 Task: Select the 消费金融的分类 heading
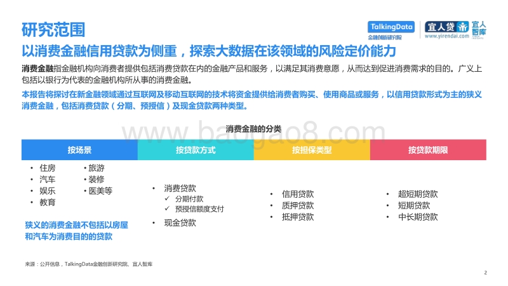tap(253, 129)
